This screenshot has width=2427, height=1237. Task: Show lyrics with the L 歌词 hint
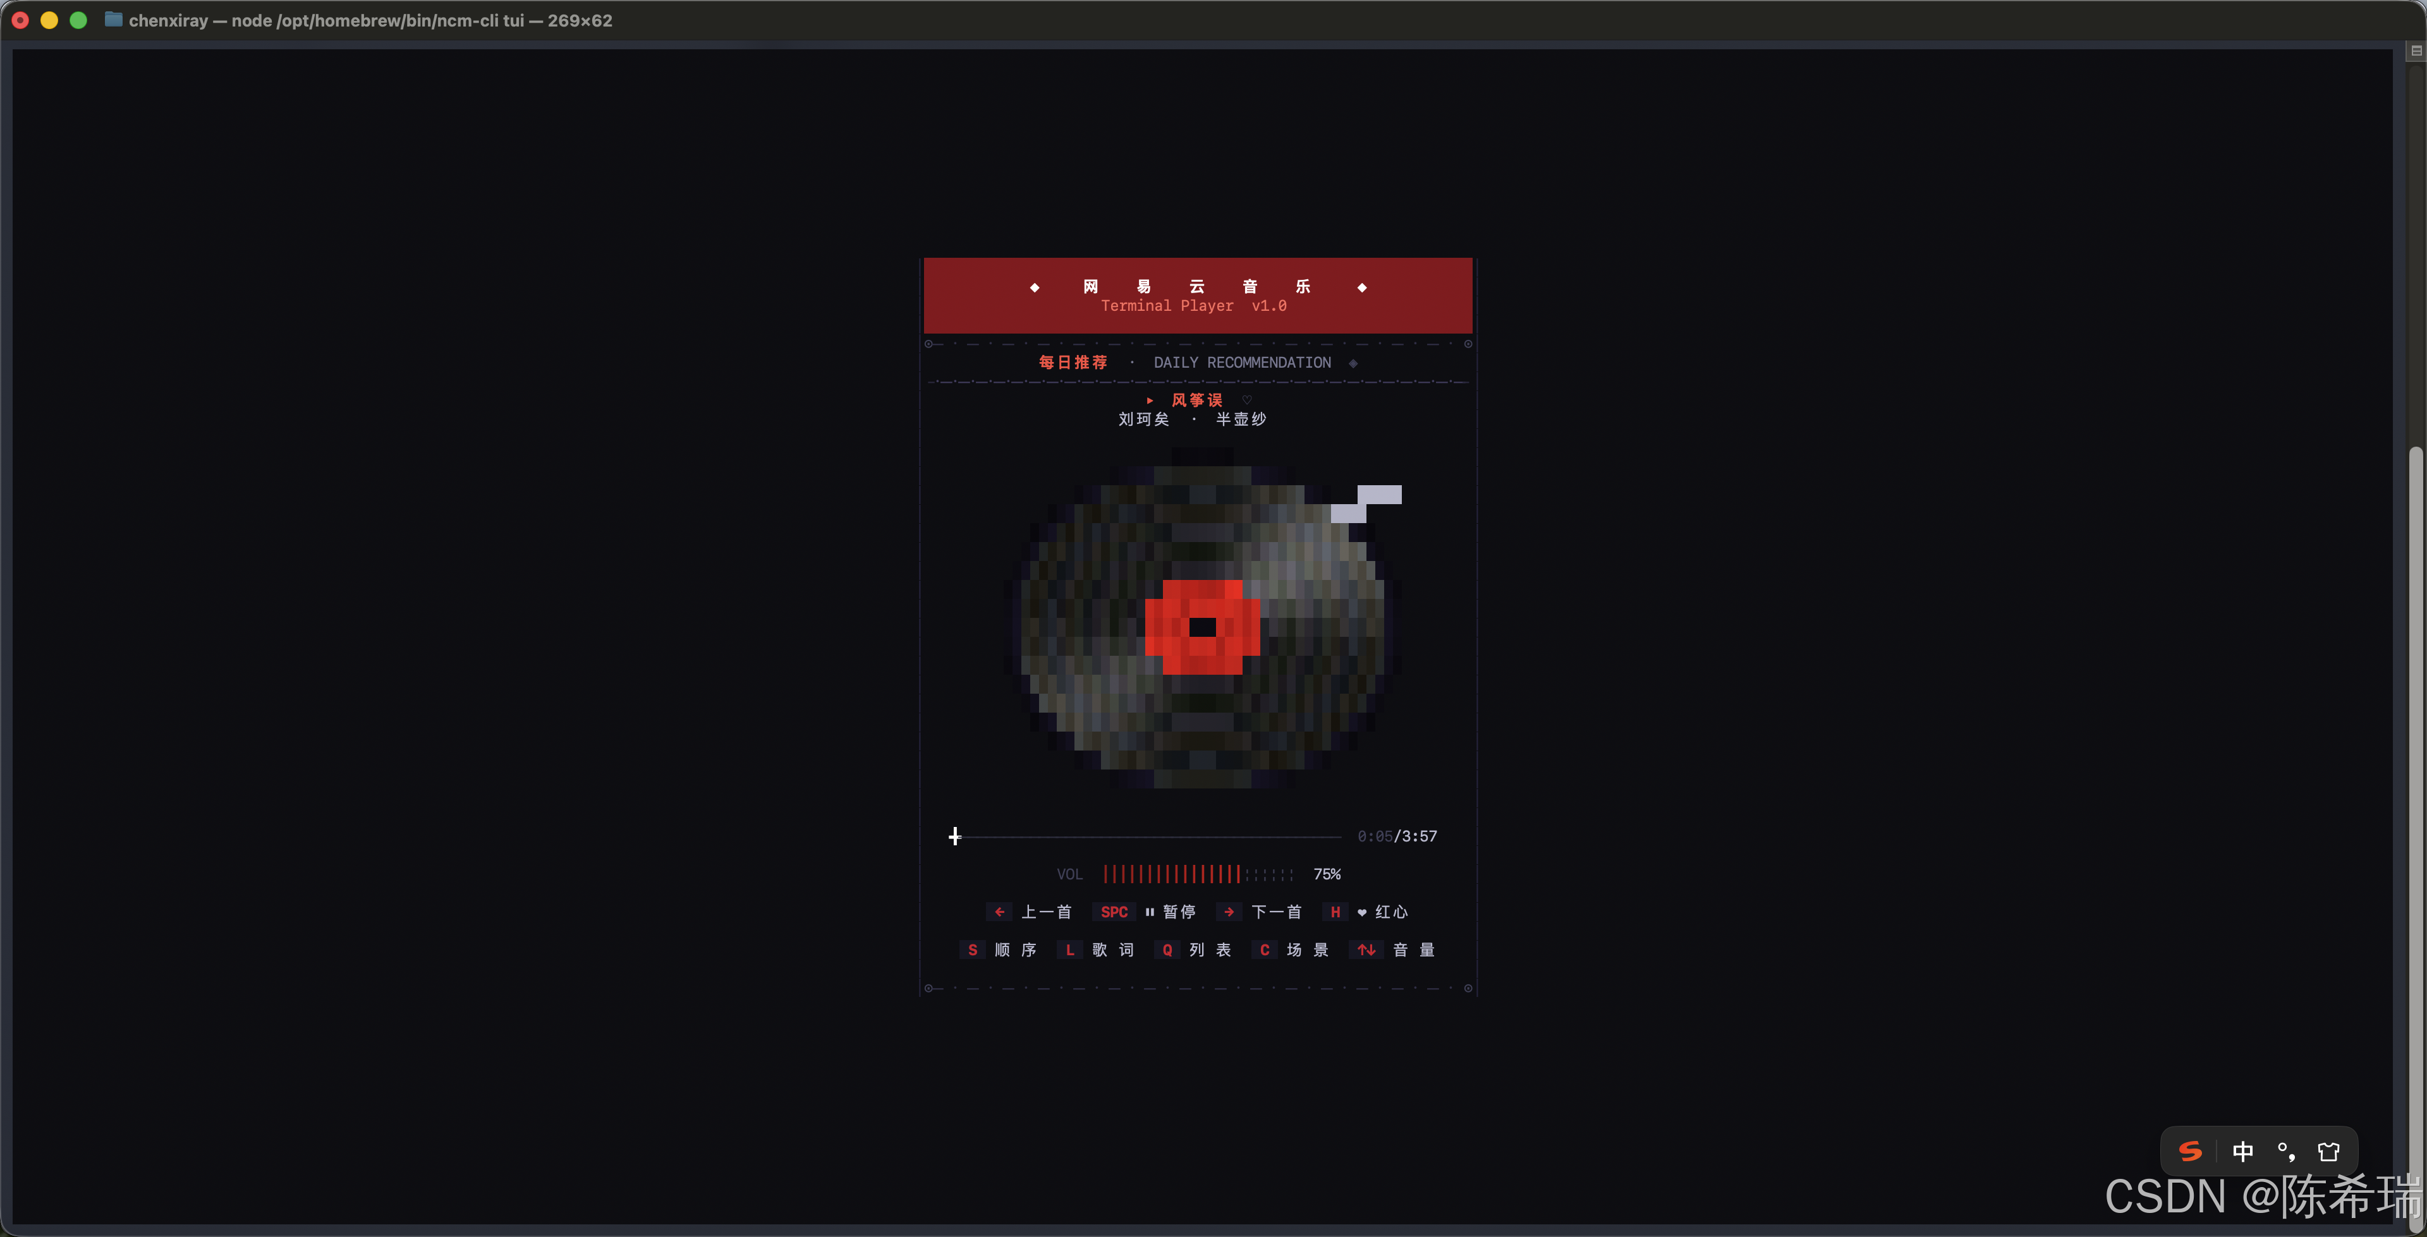click(x=1096, y=950)
